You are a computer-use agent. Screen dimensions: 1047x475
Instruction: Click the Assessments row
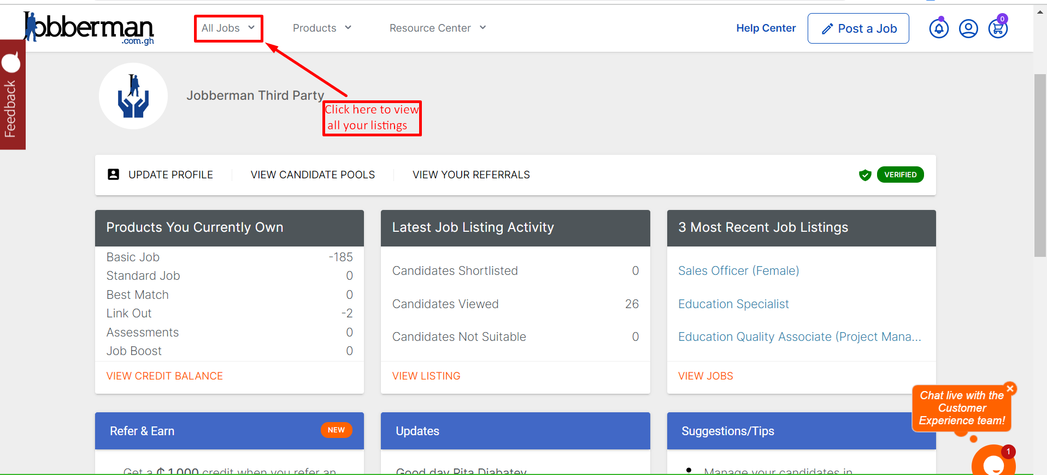coord(230,332)
